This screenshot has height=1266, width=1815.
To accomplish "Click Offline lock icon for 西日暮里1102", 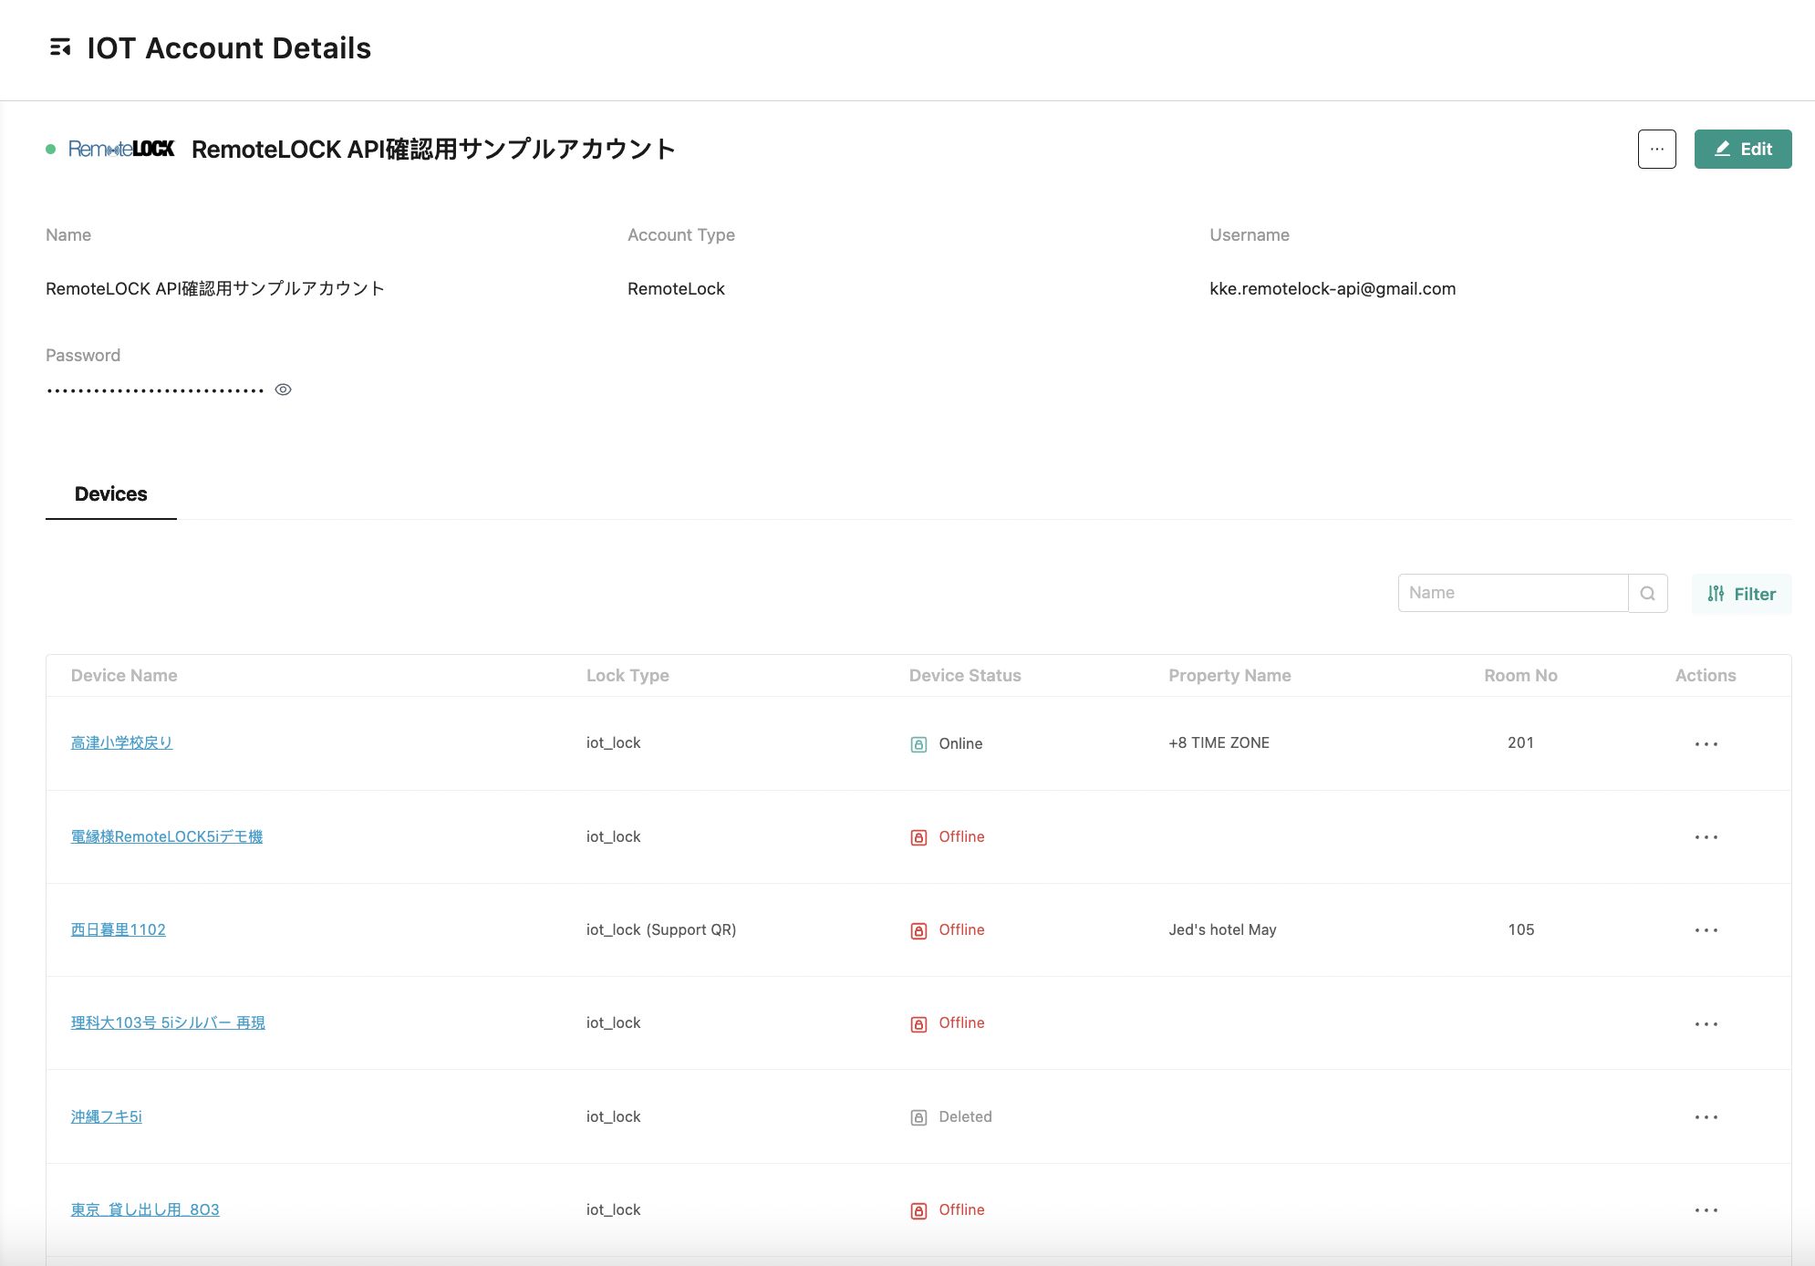I will click(x=918, y=930).
